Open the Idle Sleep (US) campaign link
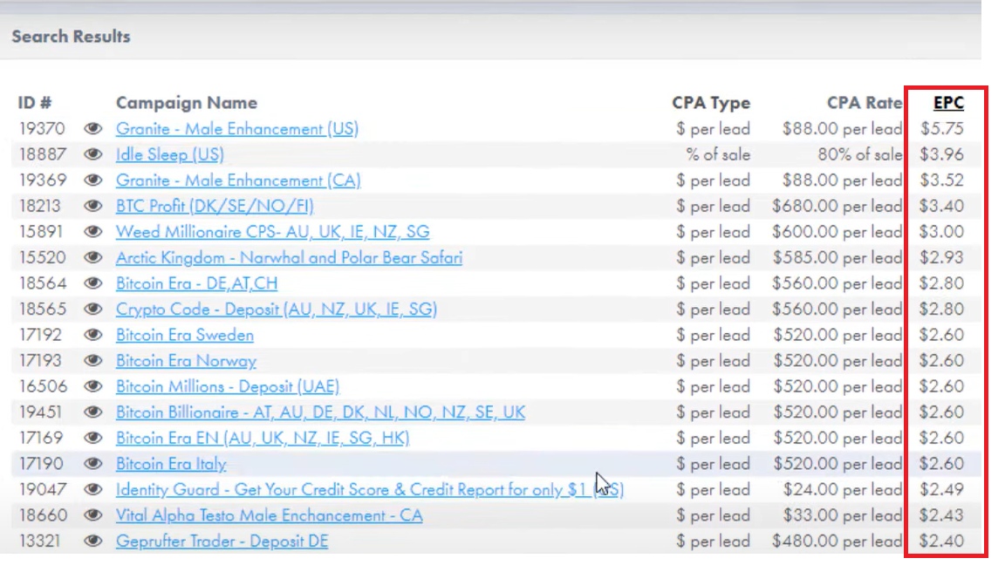 point(170,154)
